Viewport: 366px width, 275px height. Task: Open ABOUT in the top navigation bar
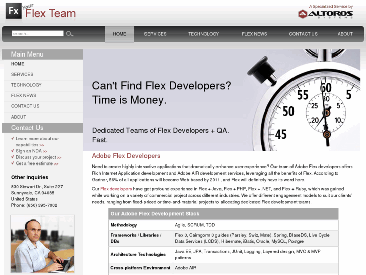(x=345, y=34)
